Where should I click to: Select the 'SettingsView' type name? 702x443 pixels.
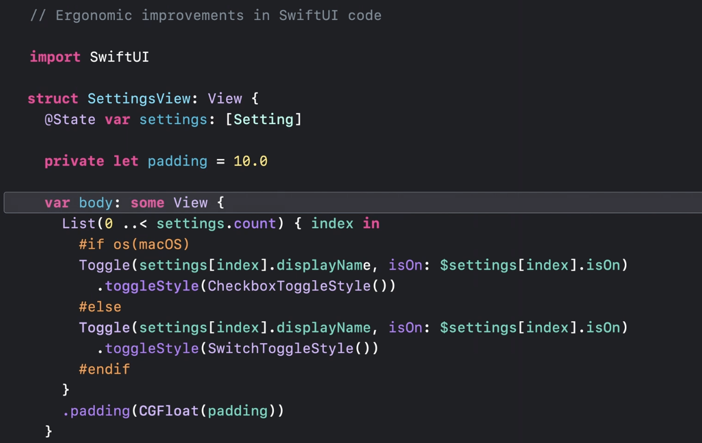(139, 99)
